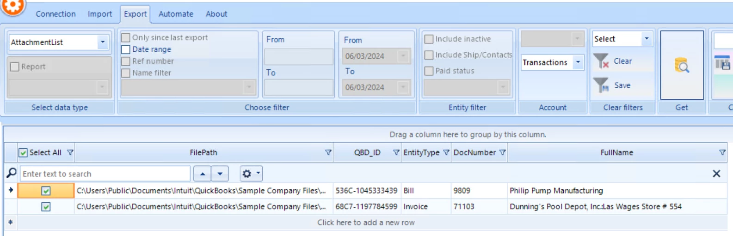Open the DocNumber column filter icon
Screen dimensions: 733x236
pyautogui.click(x=503, y=152)
